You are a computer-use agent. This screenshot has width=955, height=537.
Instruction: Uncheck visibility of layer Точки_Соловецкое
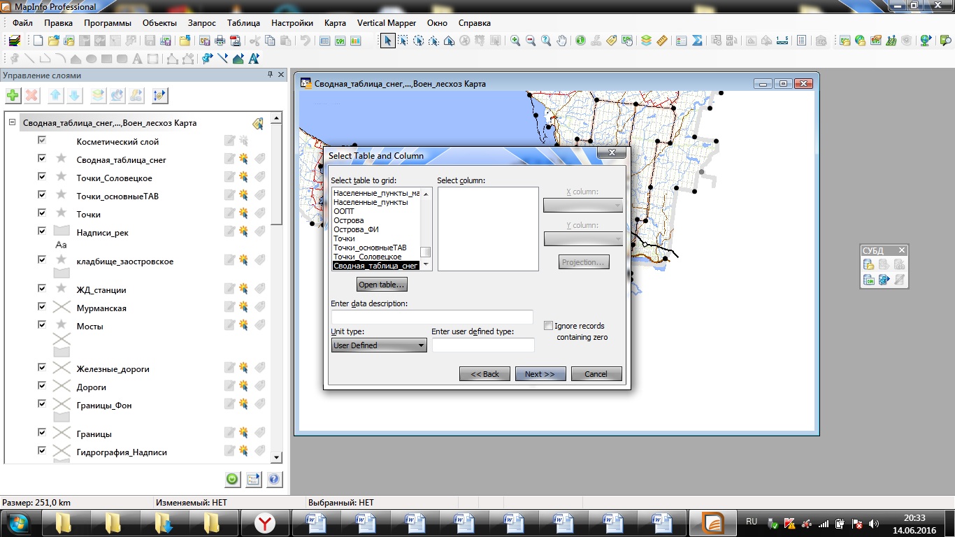(x=42, y=178)
